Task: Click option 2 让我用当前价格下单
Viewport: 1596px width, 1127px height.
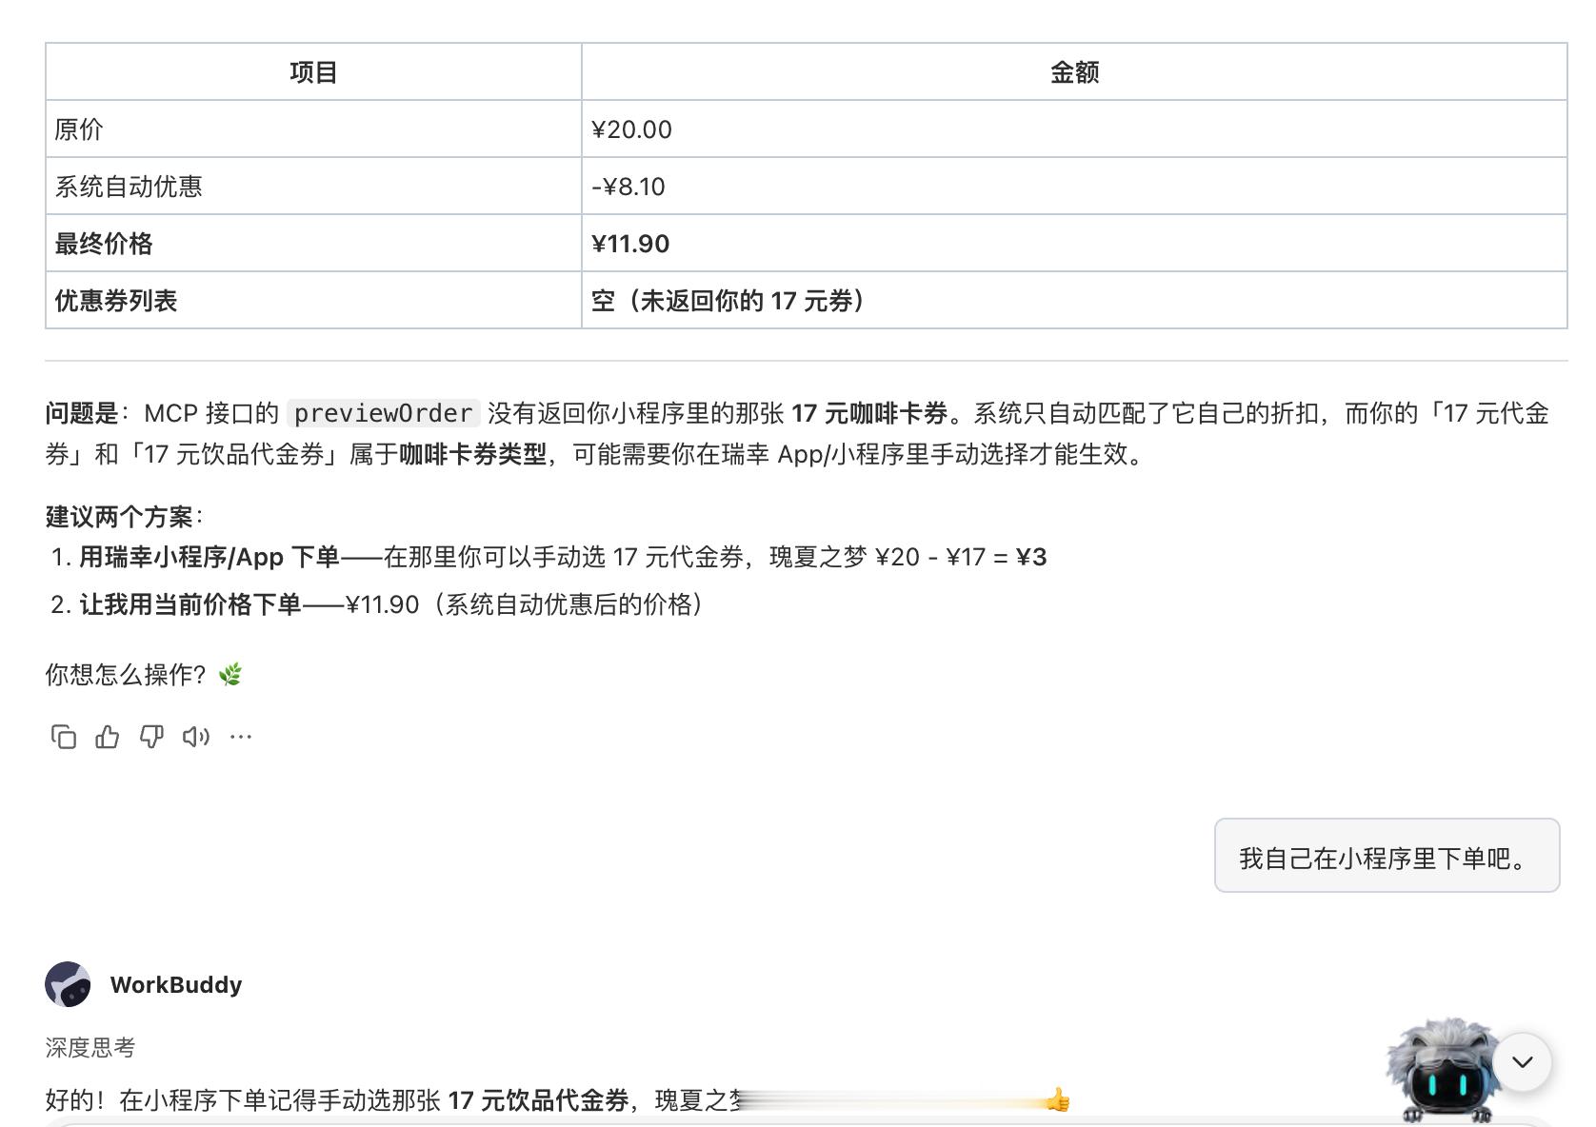Action: (190, 604)
